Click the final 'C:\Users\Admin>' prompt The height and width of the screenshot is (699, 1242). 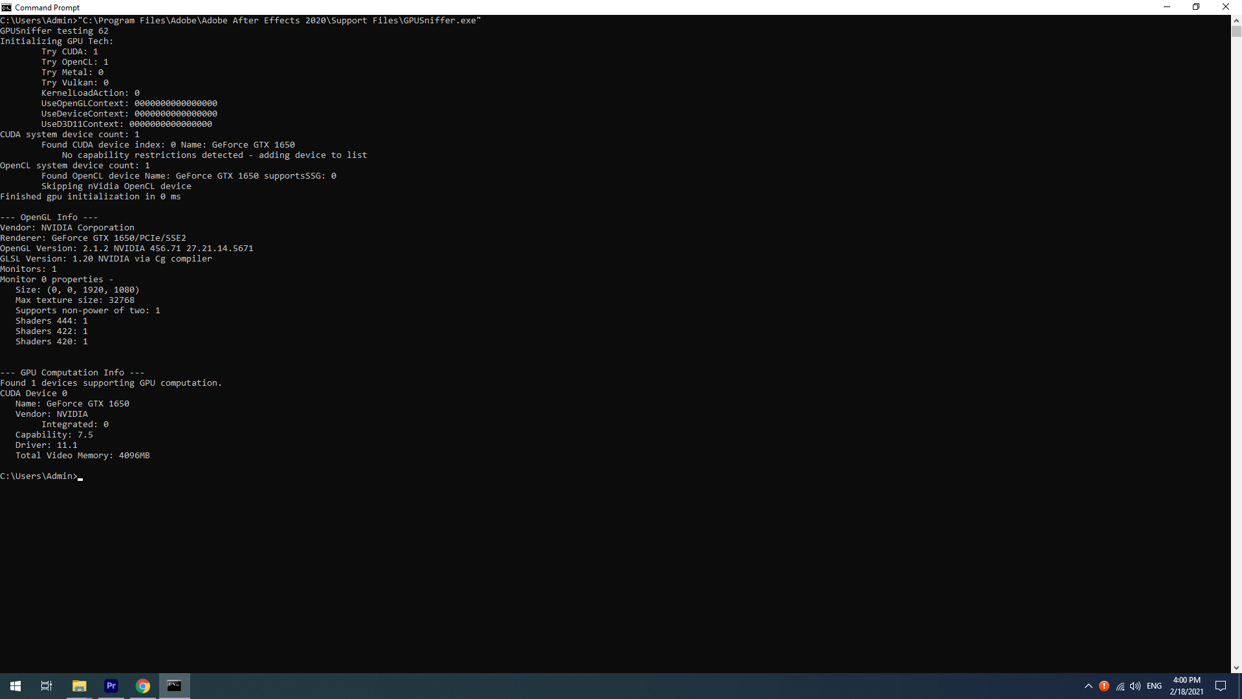tap(39, 476)
